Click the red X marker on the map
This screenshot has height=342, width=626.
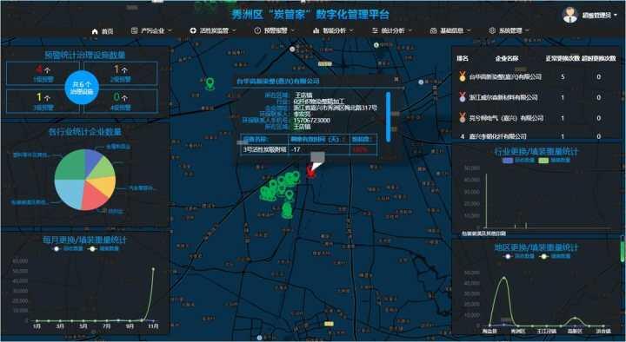(310, 173)
